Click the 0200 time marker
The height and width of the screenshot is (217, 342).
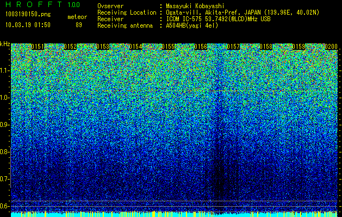(331, 47)
